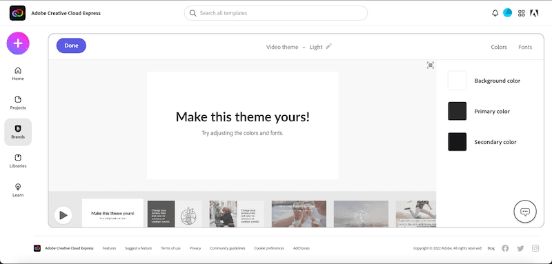
Task: Toggle the fullscreen preview icon
Action: pos(430,65)
